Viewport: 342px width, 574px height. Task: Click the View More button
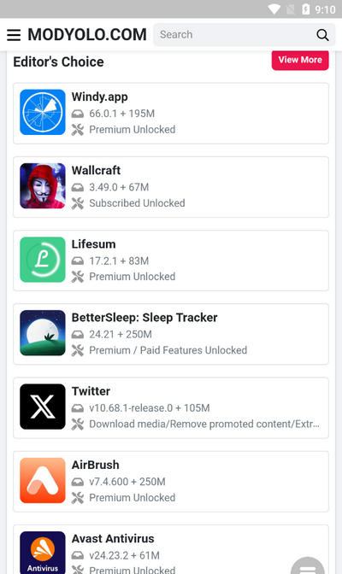click(300, 60)
